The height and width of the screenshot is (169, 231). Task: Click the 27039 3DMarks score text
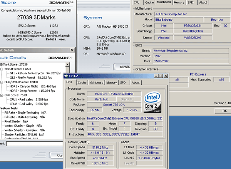click(x=36, y=17)
